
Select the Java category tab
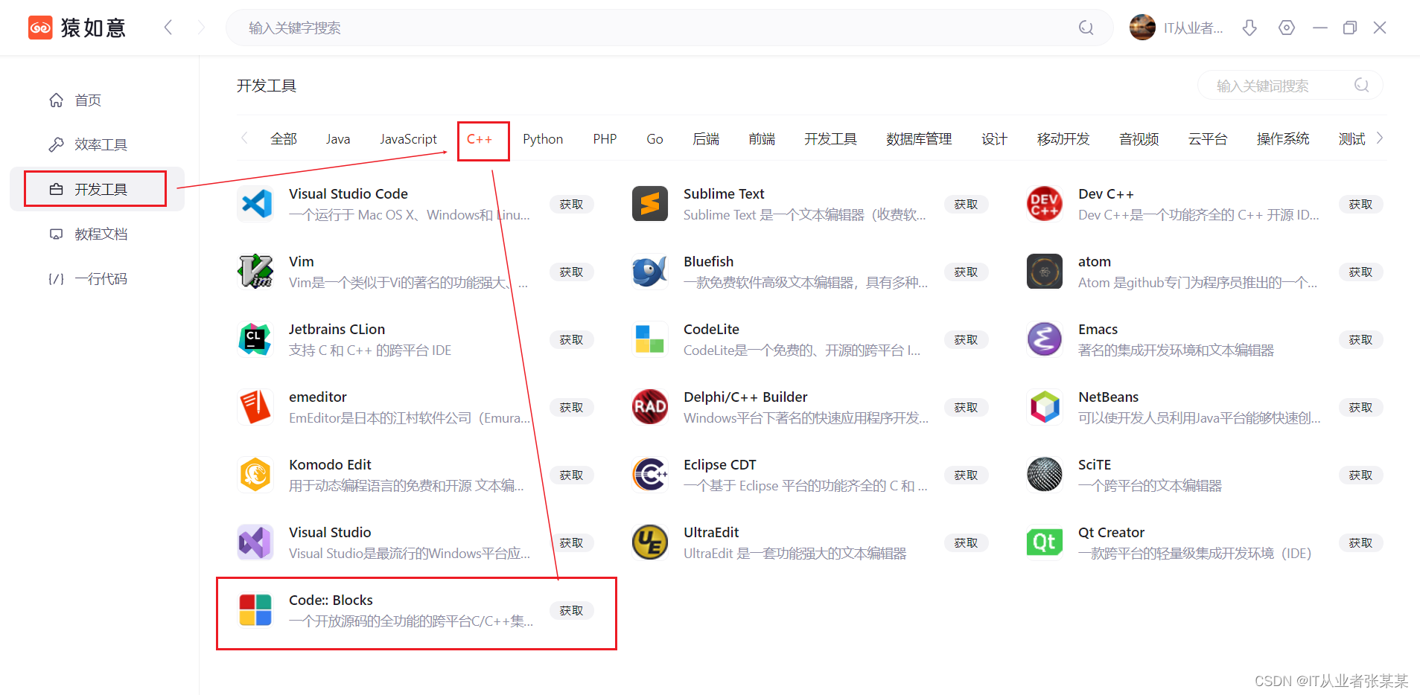coord(338,139)
